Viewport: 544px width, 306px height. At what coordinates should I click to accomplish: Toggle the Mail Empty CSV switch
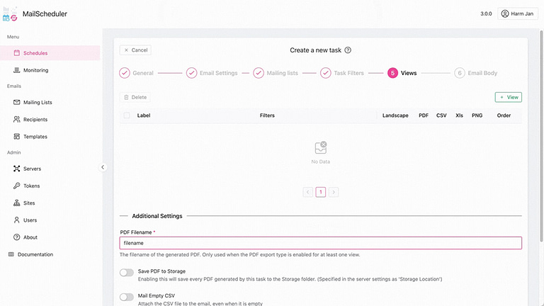point(127,297)
